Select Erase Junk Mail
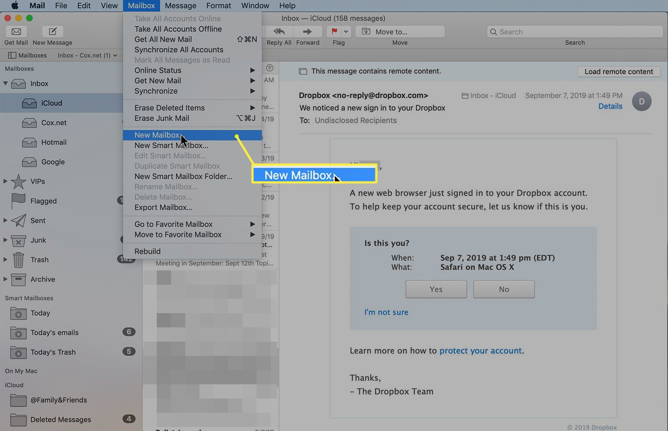 coord(192,118)
